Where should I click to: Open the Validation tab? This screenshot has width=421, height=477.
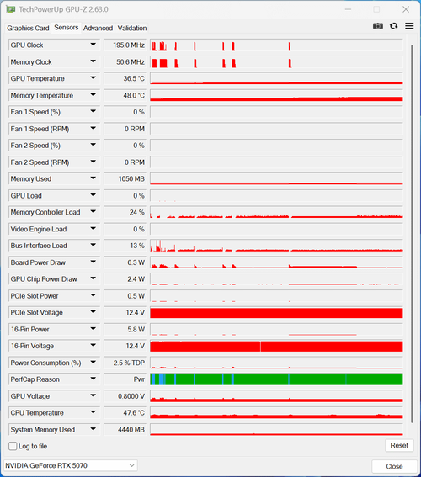tap(132, 29)
